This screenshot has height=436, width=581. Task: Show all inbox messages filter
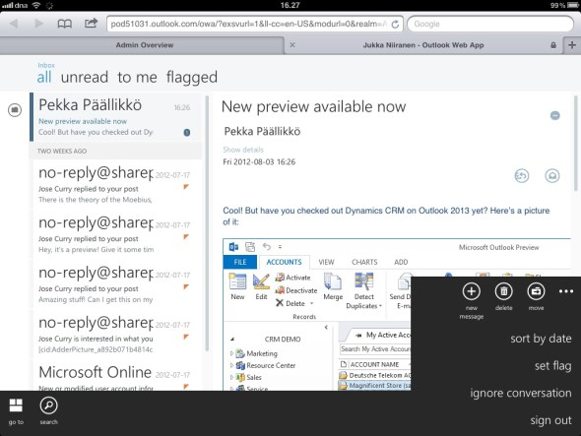(x=44, y=77)
